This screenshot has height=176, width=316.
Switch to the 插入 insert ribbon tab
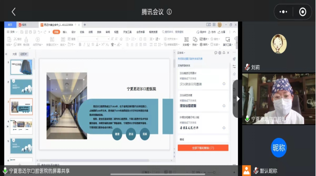pos(65,32)
